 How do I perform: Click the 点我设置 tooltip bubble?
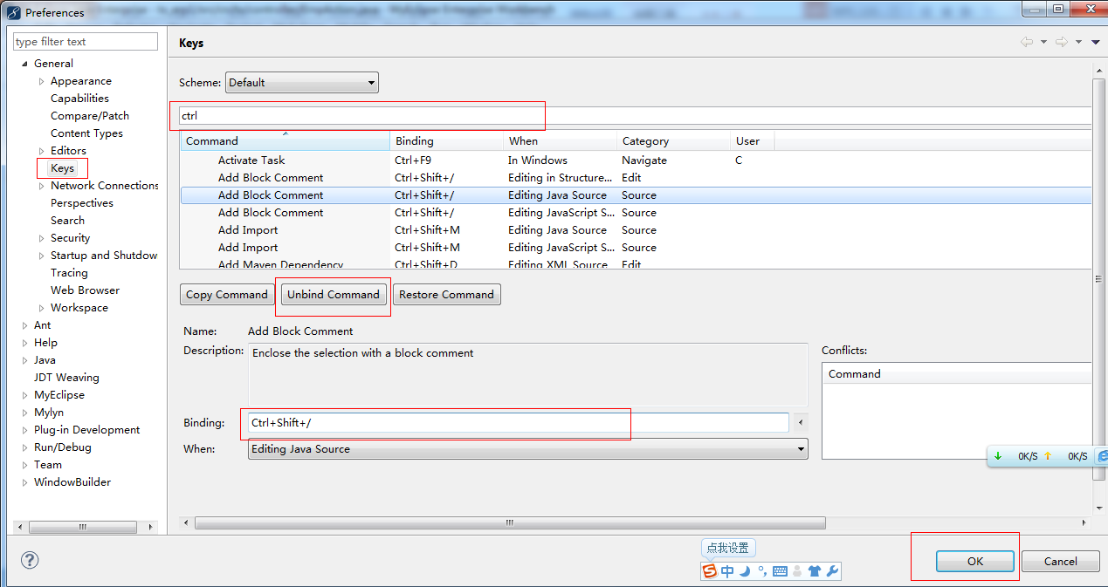[728, 548]
